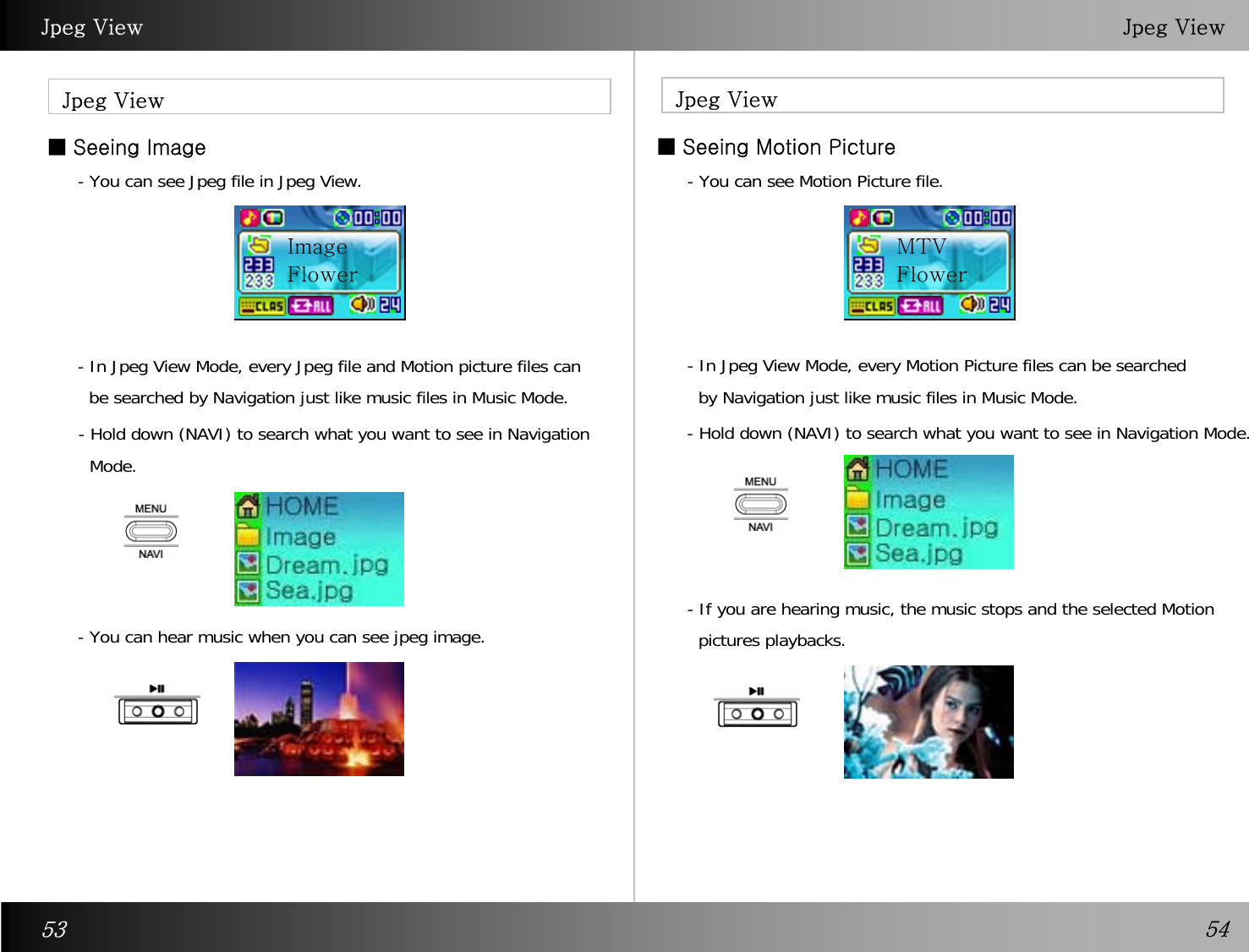Click the 'Seeing Motion Picture' heading
This screenshot has height=952, width=1249.
click(x=788, y=147)
